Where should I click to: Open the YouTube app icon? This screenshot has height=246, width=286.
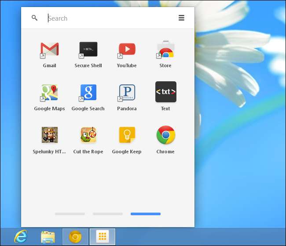point(127,49)
